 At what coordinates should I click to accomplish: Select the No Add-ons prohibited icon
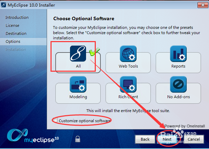tap(178, 84)
